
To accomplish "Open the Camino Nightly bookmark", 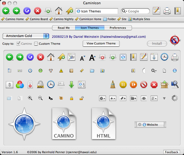I will (61, 19).
